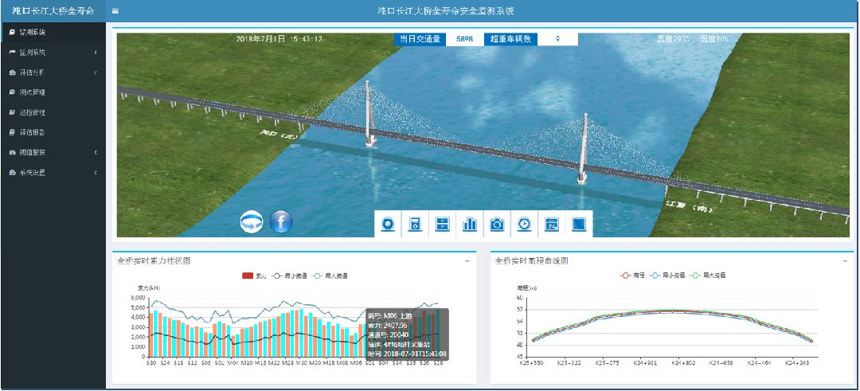Click the blue Facebook share icon

click(281, 222)
